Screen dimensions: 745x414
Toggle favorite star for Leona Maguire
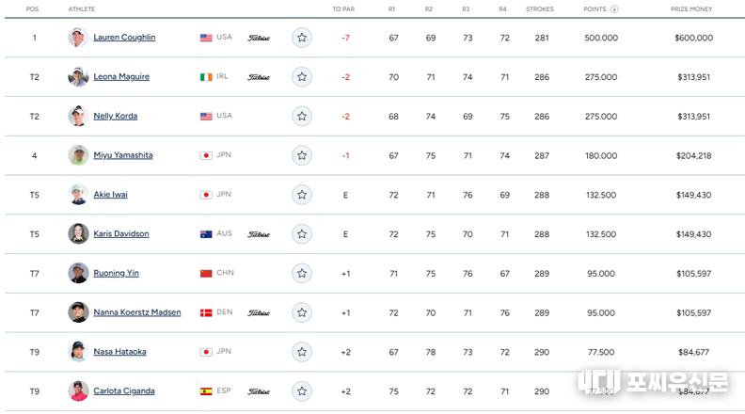click(302, 77)
